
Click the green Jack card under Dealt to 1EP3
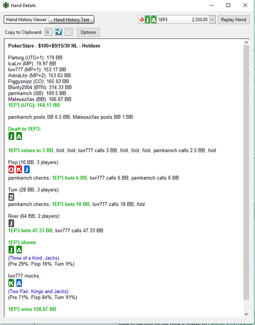[x=11, y=136]
